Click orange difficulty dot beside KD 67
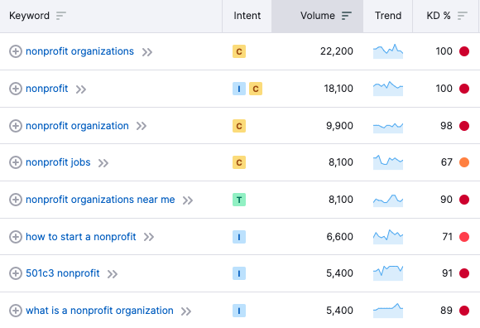This screenshot has height=328, width=480. coord(464,162)
